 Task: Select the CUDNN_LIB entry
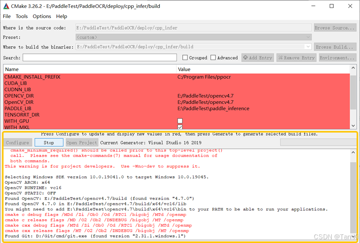pos(176,90)
